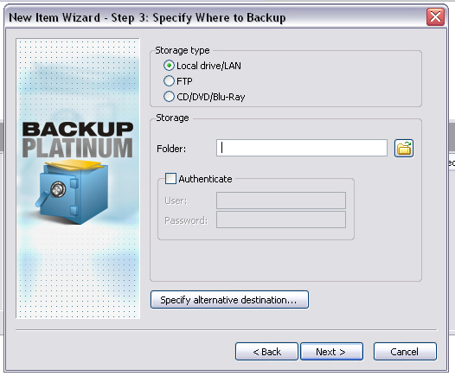Cancel the wizard
The height and width of the screenshot is (376, 455).
click(x=405, y=352)
